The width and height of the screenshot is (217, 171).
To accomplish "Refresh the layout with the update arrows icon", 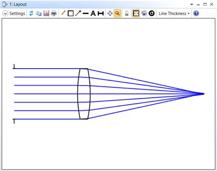I will [31, 13].
